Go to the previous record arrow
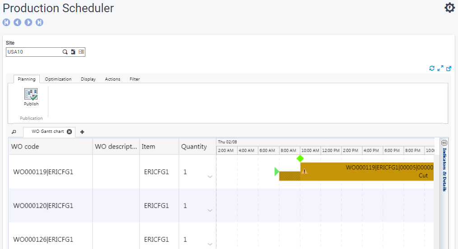This screenshot has height=249, width=458. pyautogui.click(x=17, y=22)
